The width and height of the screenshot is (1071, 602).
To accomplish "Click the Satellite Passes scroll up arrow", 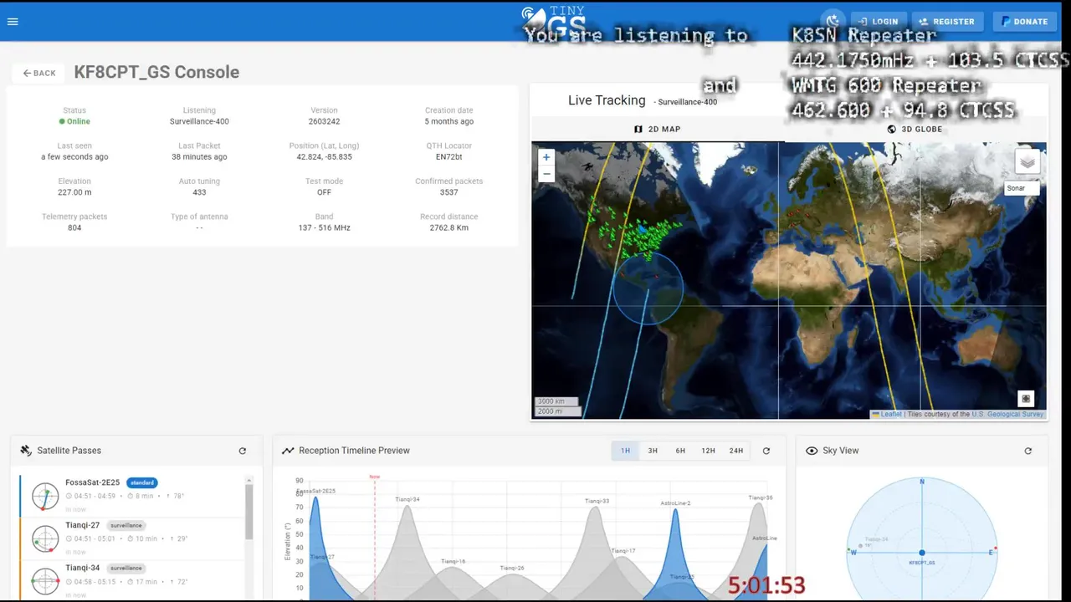I will click(x=249, y=480).
